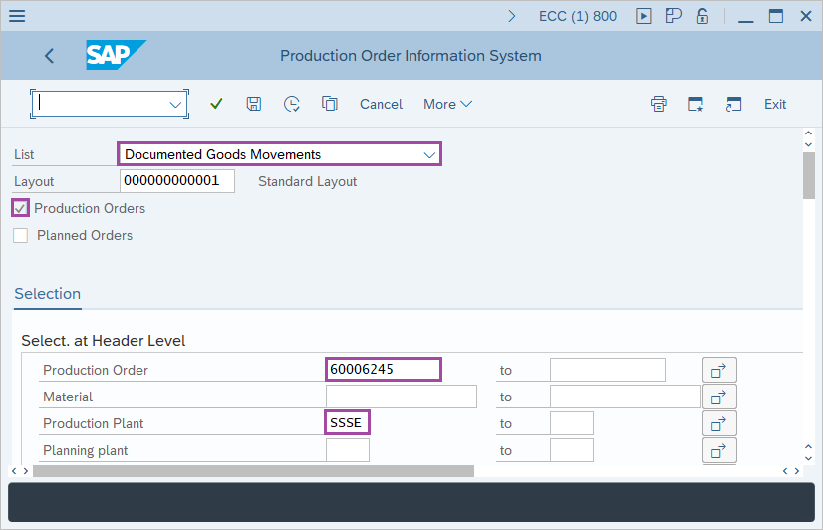Open the List dropdown Documented Goods Movements
The image size is (823, 530).
tap(279, 154)
